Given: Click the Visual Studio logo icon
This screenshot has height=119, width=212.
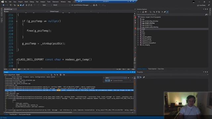Looking at the screenshot, I should [x=2, y=2].
